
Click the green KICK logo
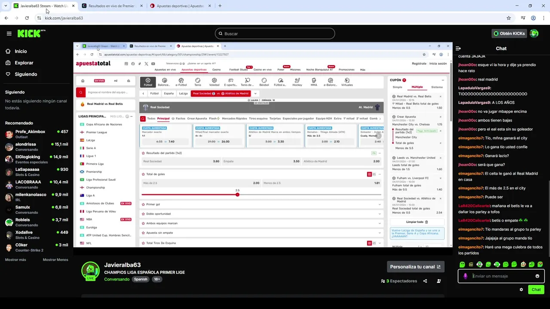(31, 33)
